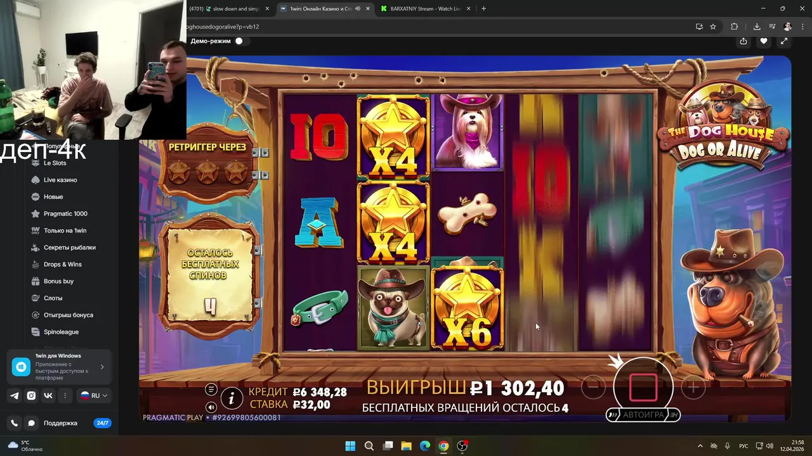This screenshot has height=456, width=812.
Task: Show hidden system tray icons
Action: tap(700, 446)
